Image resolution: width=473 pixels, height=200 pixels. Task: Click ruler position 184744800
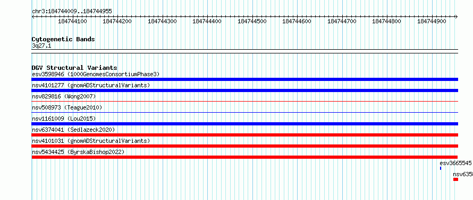(x=387, y=21)
